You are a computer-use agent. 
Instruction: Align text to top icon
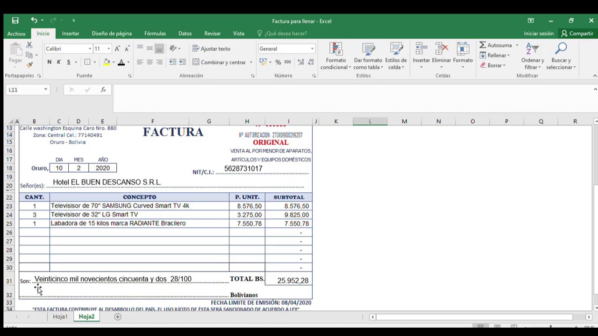[140, 48]
